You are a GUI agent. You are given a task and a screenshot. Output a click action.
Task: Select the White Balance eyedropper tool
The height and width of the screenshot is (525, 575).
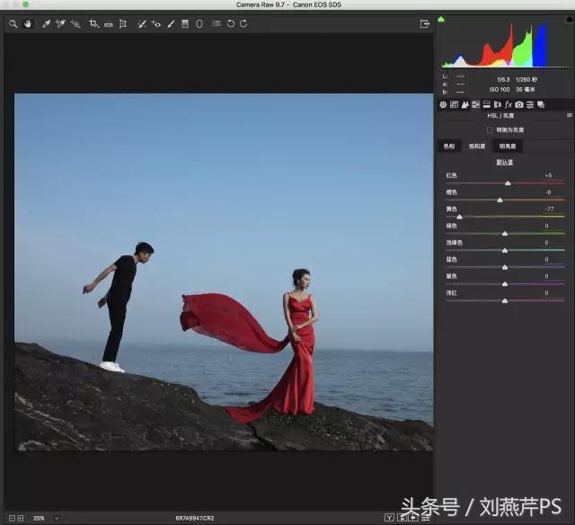[46, 24]
